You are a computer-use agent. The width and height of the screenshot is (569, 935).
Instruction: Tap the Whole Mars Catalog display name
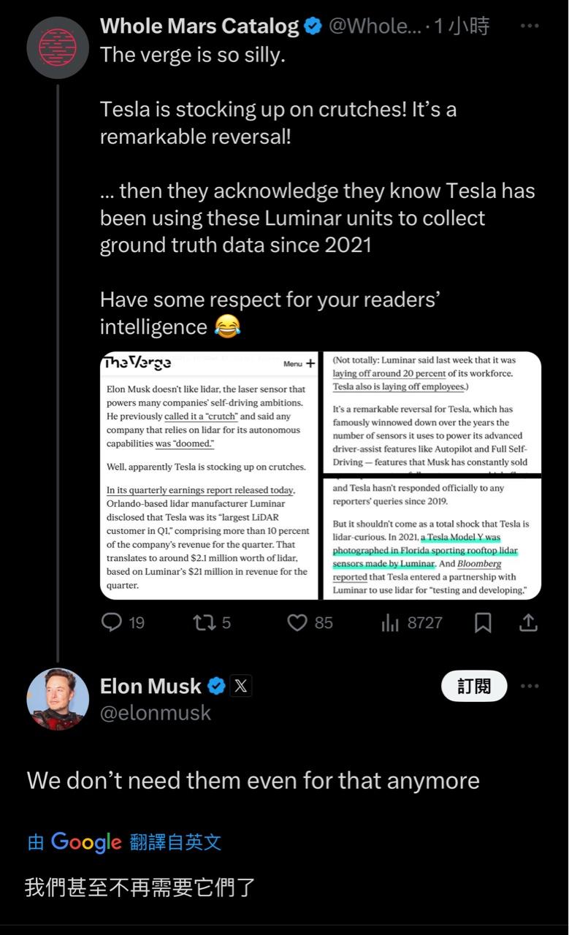coord(199,26)
